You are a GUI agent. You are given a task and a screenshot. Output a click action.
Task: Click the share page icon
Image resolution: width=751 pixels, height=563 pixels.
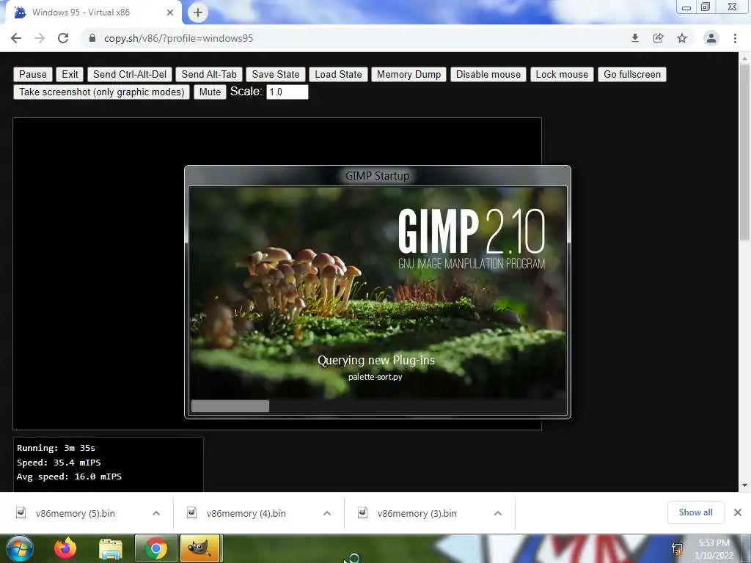tap(659, 38)
